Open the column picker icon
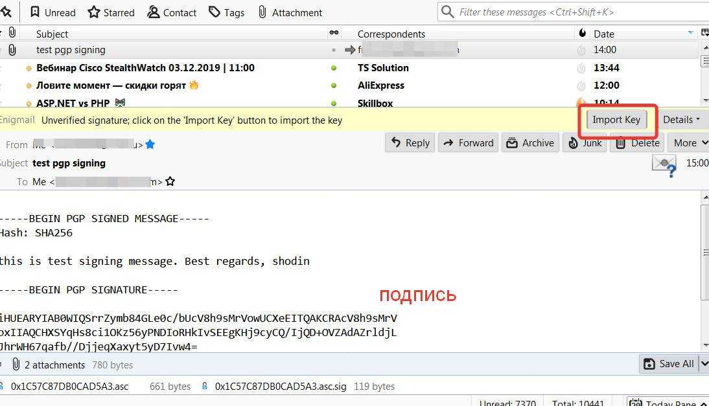 (704, 32)
